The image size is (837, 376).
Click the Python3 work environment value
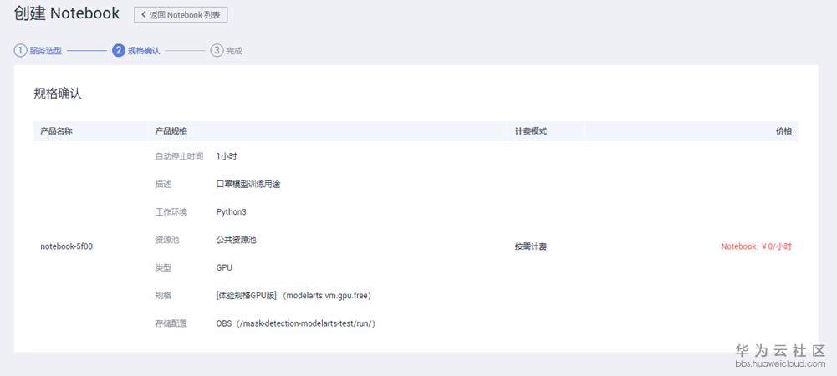[231, 212]
